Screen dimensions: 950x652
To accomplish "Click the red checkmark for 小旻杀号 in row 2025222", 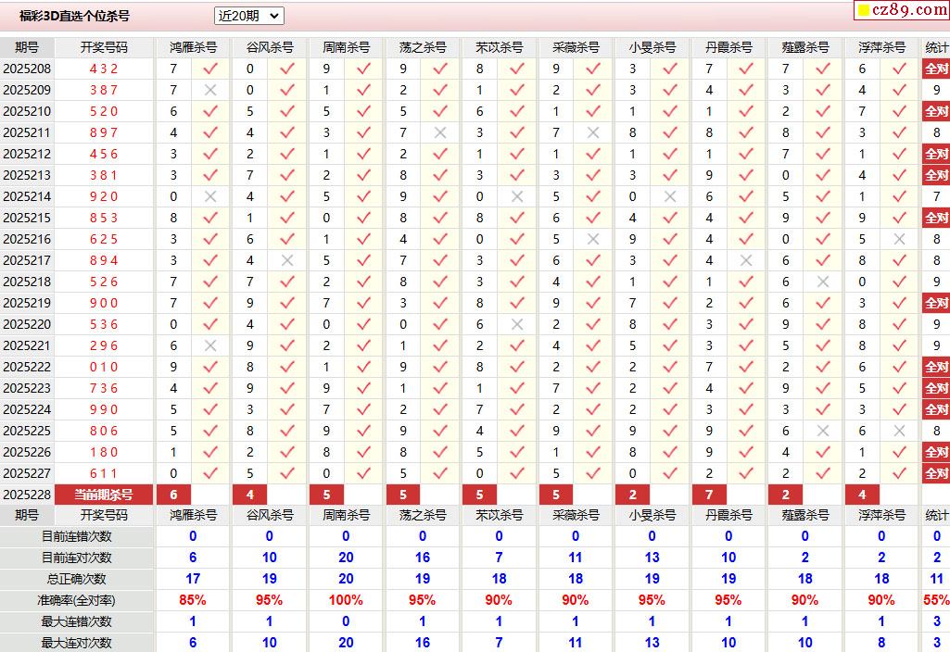I will [x=670, y=367].
